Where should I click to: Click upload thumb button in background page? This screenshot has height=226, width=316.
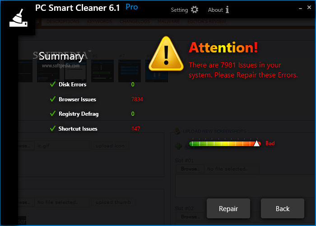tap(113, 202)
